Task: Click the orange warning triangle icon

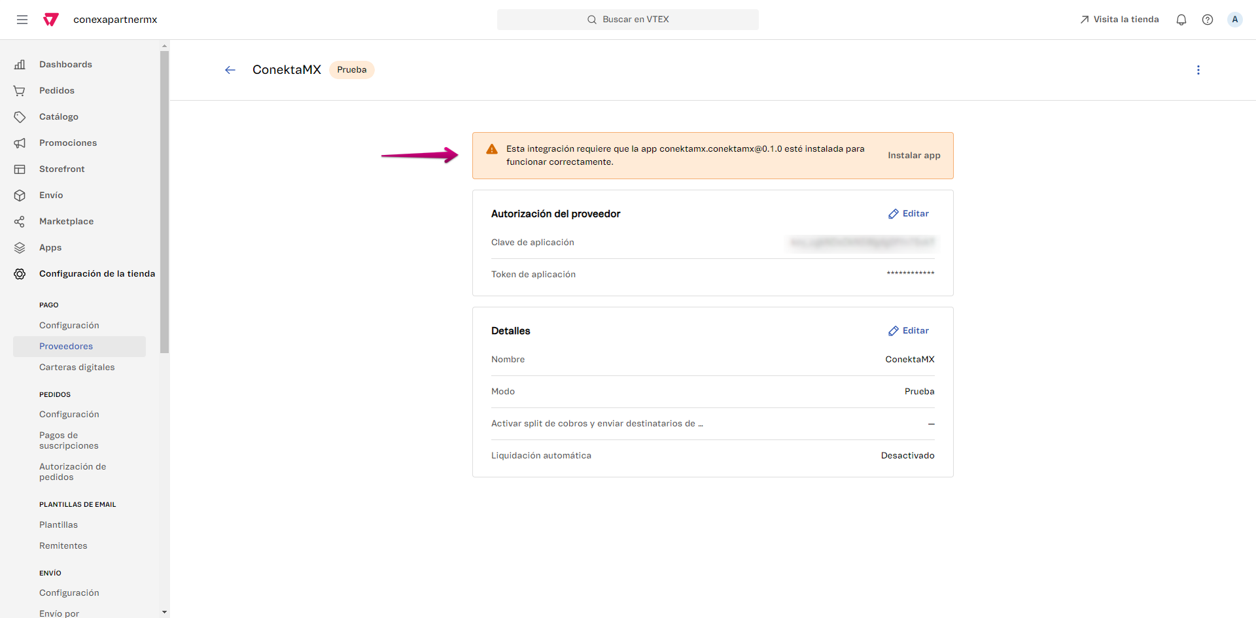Action: tap(492, 149)
